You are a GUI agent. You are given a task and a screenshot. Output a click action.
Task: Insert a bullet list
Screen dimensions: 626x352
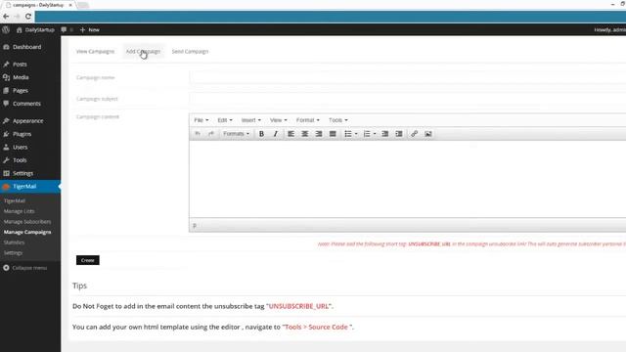(x=348, y=134)
